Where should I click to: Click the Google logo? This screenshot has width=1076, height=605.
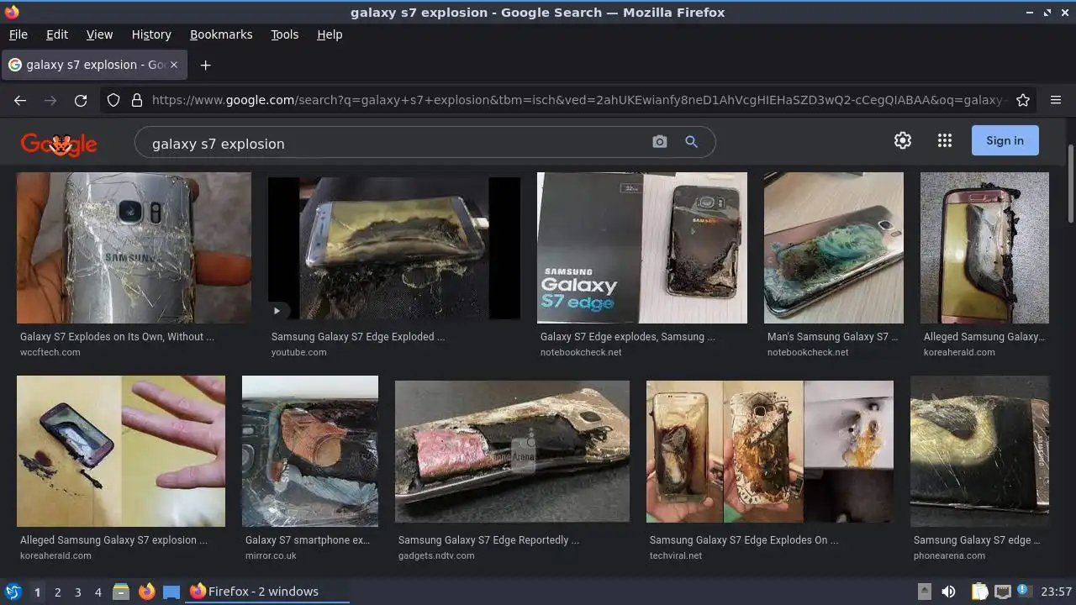point(59,144)
